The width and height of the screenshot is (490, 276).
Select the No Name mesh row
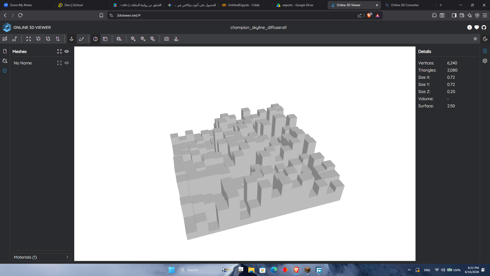tap(42, 63)
